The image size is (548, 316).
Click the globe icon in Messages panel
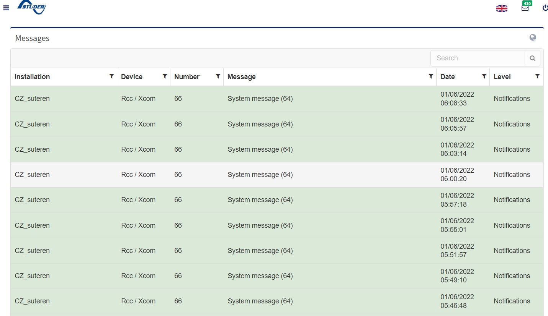(x=533, y=37)
